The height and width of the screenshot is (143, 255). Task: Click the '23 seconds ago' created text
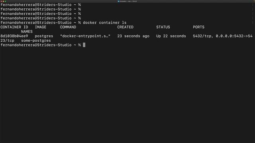133,36
